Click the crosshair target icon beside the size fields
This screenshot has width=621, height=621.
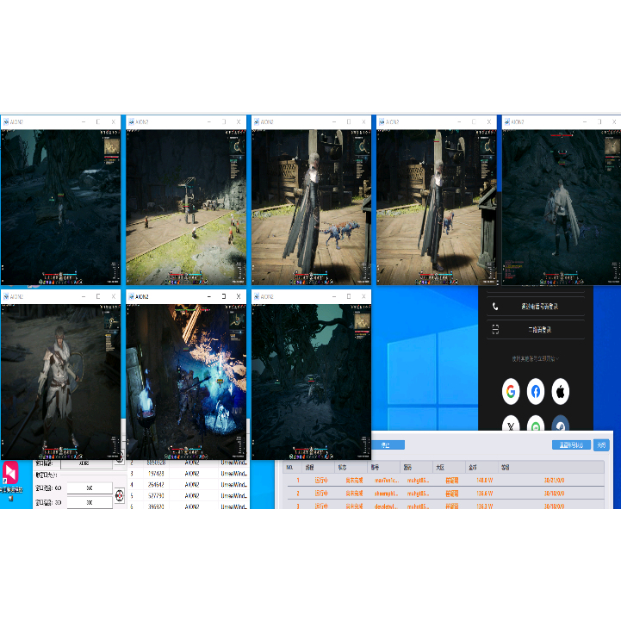[120, 495]
